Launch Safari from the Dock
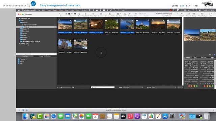Image resolution: width=216 pixels, height=121 pixels. 54,116
